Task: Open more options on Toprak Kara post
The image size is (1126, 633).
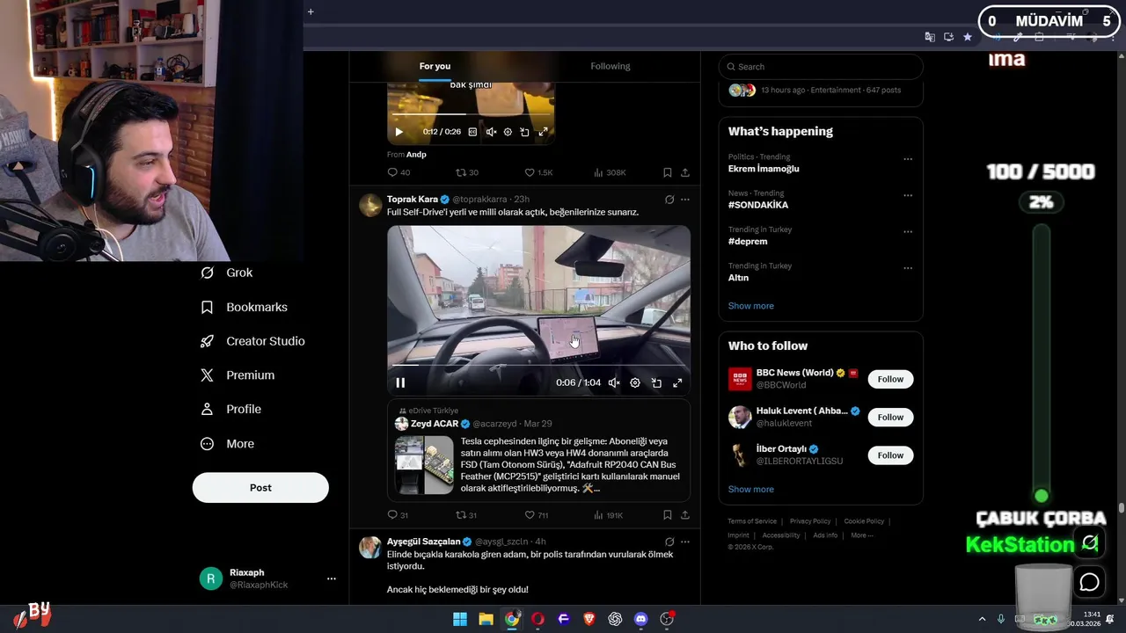Action: coord(685,200)
